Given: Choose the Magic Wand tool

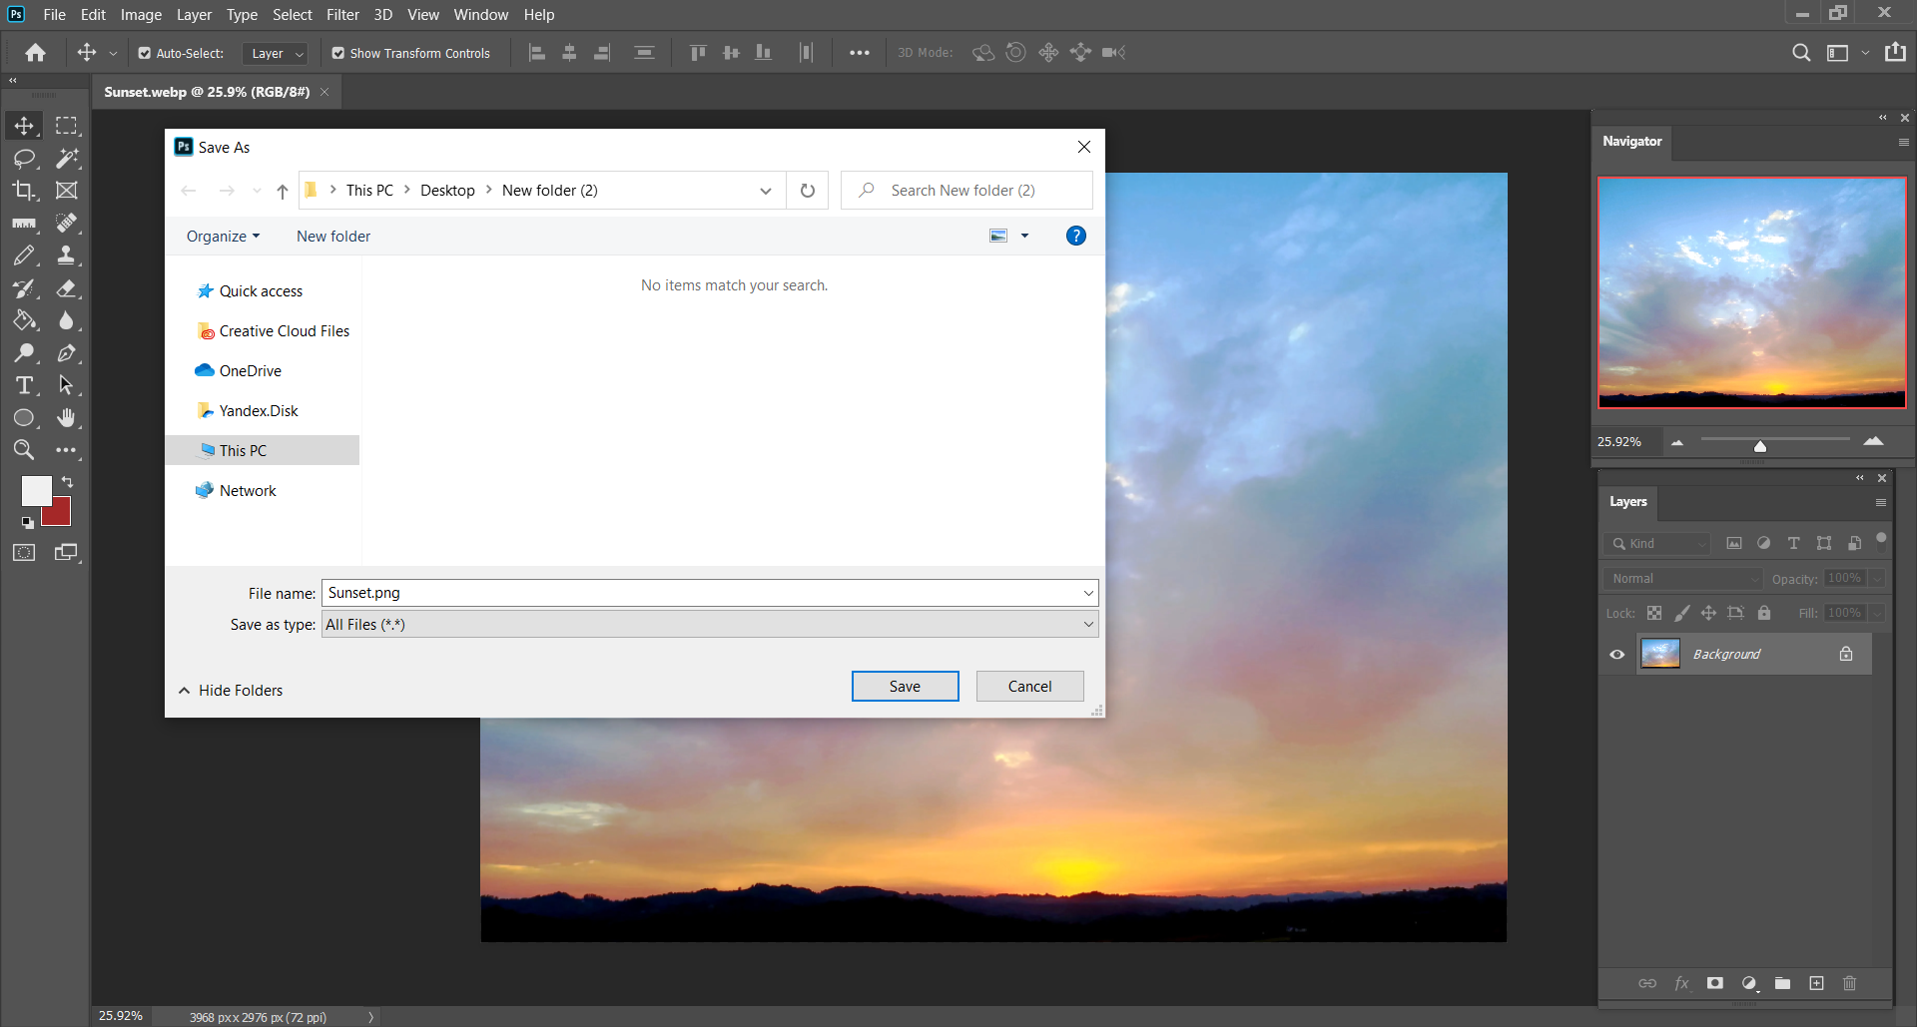Looking at the screenshot, I should point(67,159).
